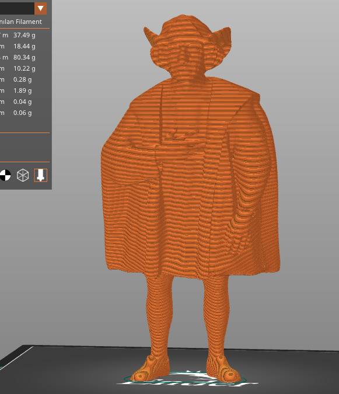Screen dimensions: 339x394
Task: Select the 80.34 g filament value
Action: pyautogui.click(x=25, y=57)
